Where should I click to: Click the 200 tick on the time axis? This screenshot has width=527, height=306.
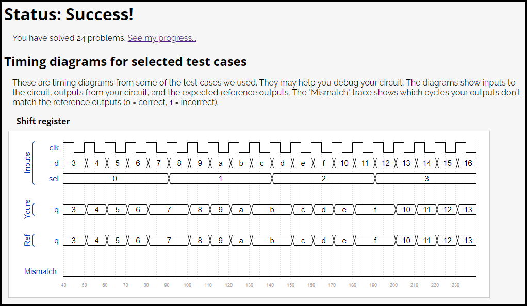click(393, 285)
